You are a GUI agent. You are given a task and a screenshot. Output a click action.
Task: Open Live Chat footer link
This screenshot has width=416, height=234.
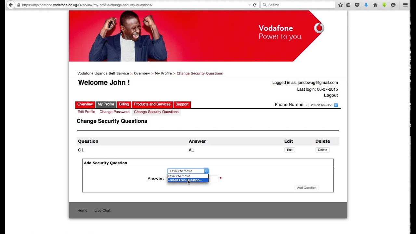click(102, 211)
